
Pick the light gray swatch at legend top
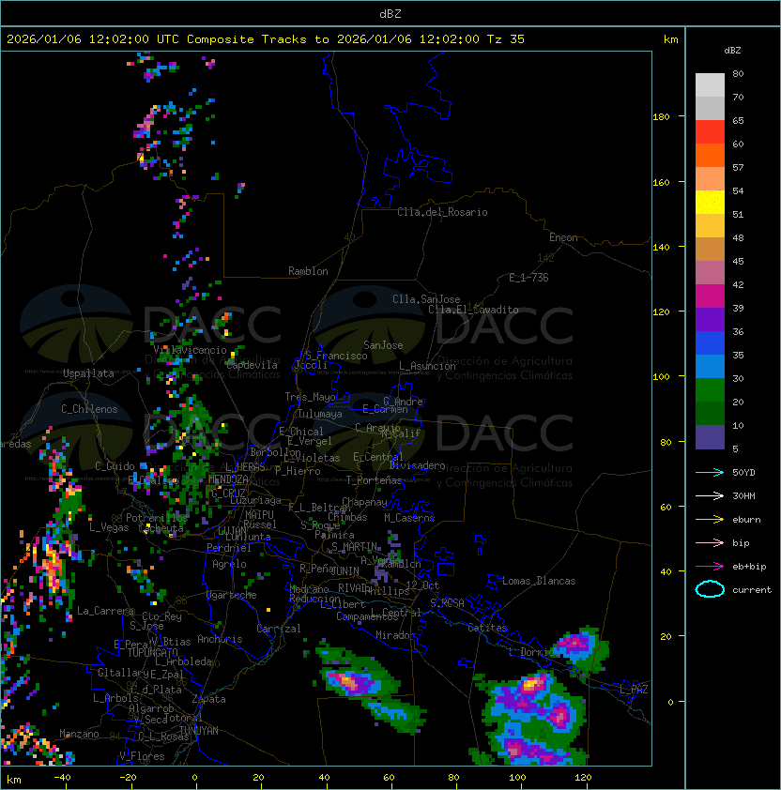click(710, 85)
